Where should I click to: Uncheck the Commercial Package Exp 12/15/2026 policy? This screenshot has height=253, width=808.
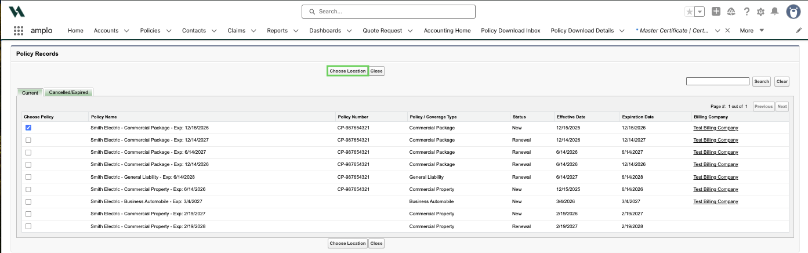(x=28, y=128)
